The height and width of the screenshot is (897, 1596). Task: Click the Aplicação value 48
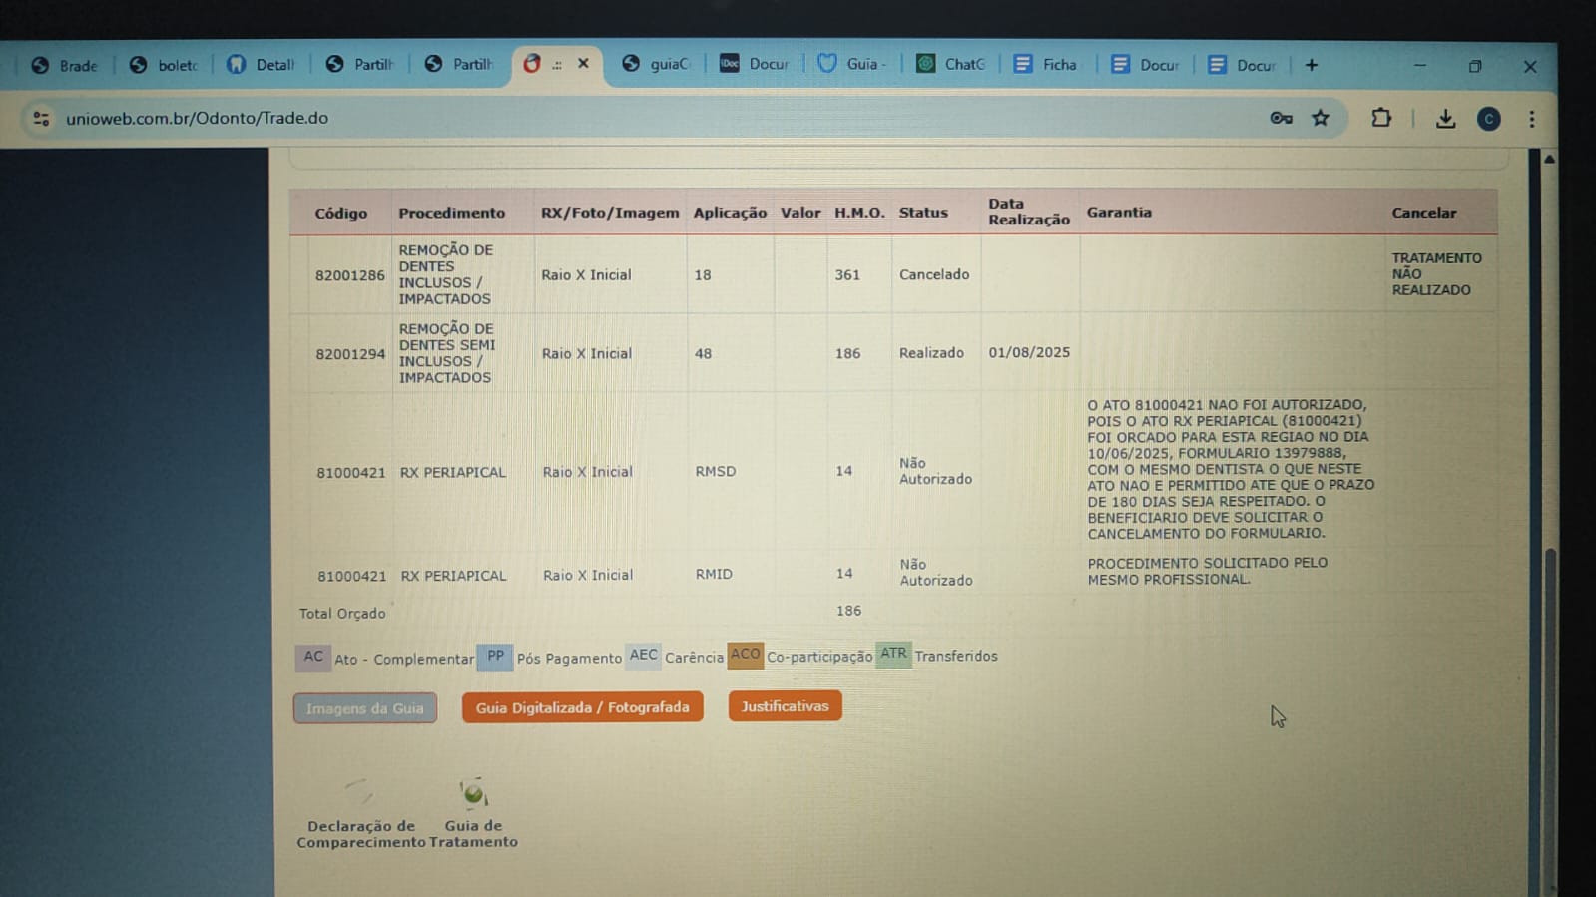tap(703, 353)
